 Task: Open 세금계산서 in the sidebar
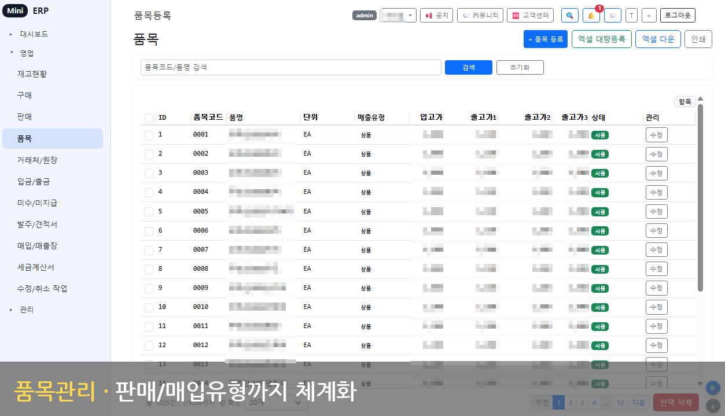point(35,267)
